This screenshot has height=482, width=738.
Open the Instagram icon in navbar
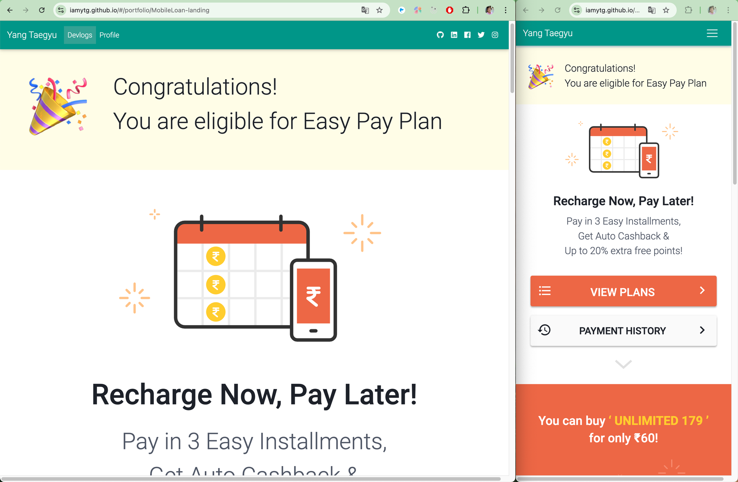(x=495, y=35)
